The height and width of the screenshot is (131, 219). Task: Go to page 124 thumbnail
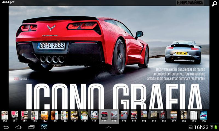click(x=144, y=115)
